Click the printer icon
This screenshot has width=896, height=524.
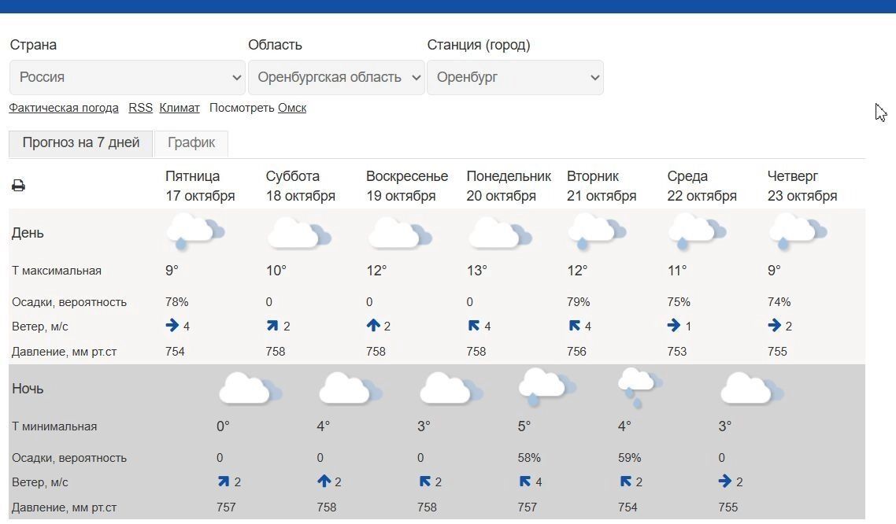pyautogui.click(x=18, y=186)
